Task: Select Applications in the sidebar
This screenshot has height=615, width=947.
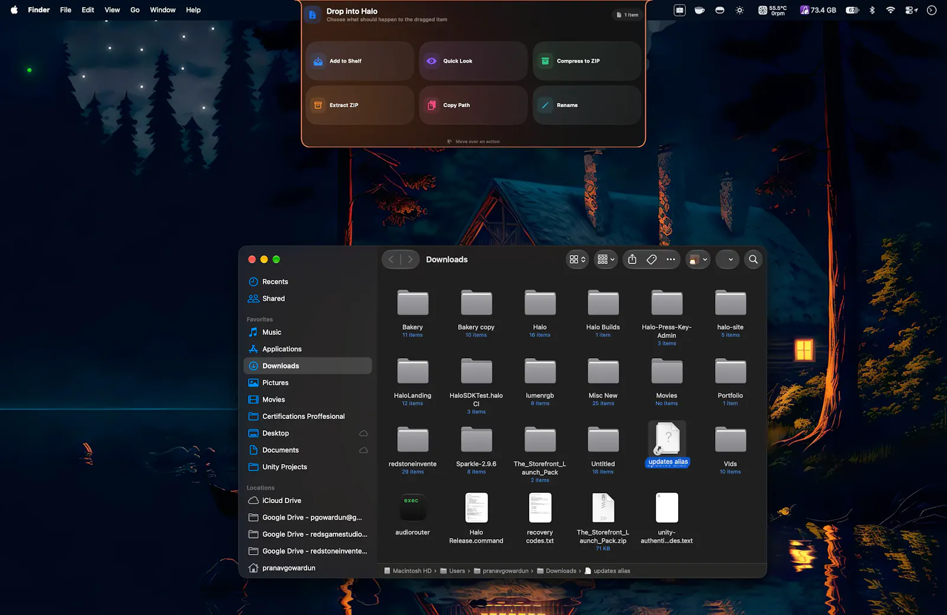Action: click(308, 349)
